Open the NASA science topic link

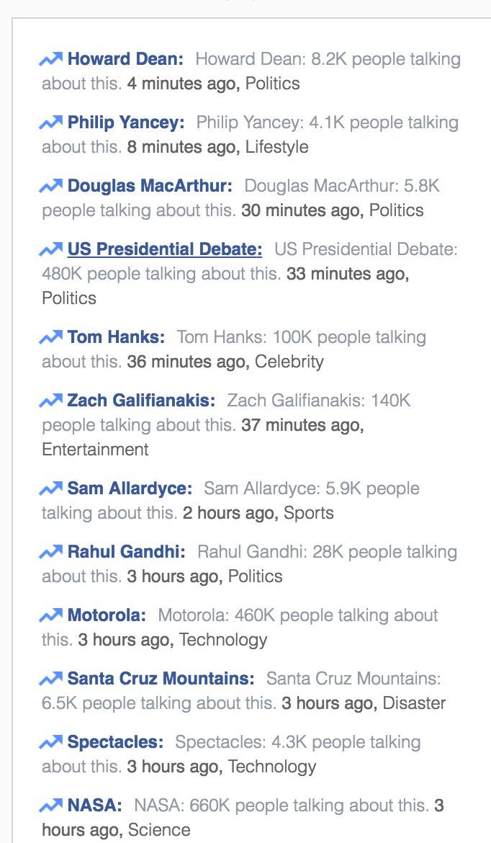tap(94, 806)
